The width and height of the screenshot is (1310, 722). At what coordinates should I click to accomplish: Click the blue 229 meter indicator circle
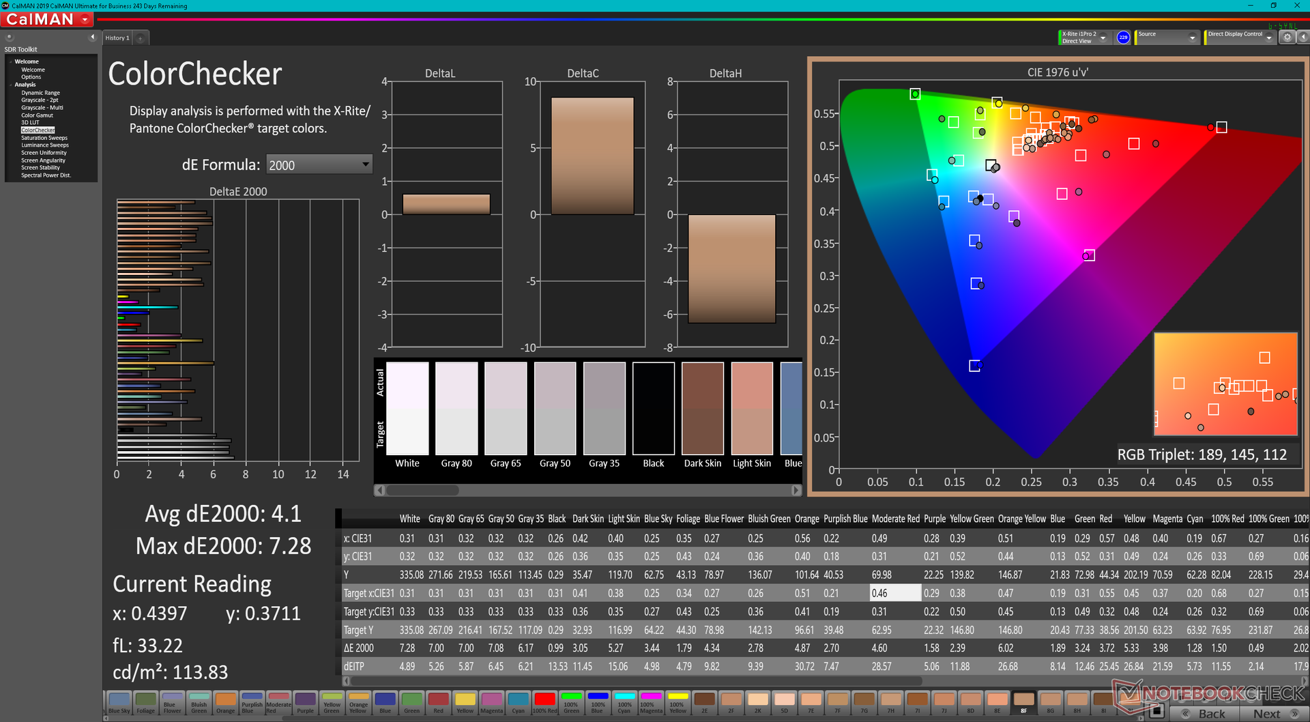(1123, 38)
